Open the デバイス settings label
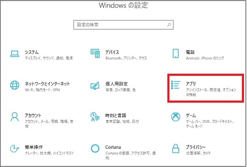 point(112,52)
